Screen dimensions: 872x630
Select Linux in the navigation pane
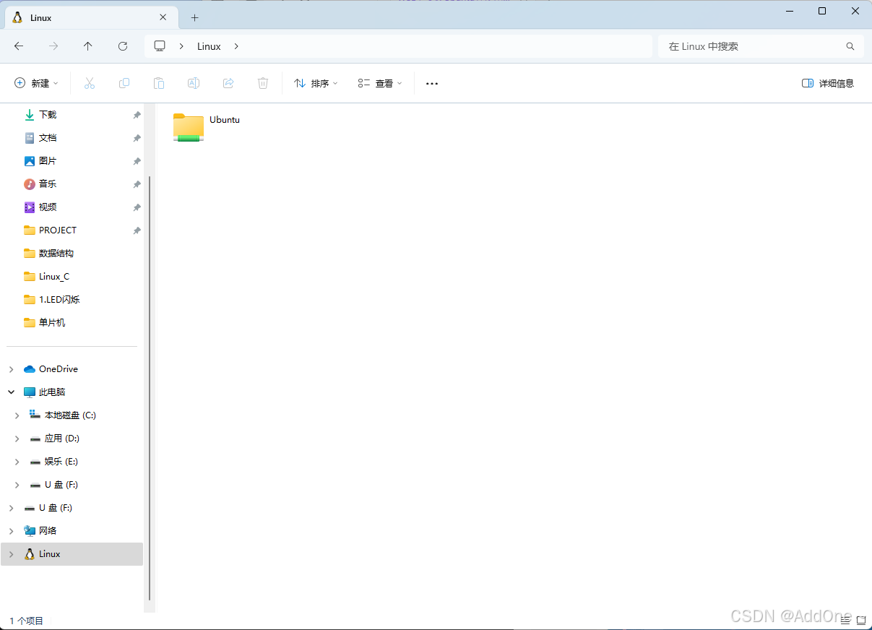[x=72, y=554]
